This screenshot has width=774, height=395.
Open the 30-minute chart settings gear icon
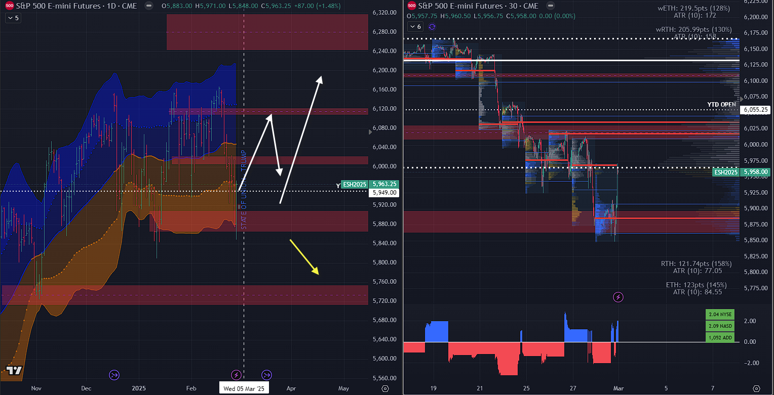(x=757, y=388)
